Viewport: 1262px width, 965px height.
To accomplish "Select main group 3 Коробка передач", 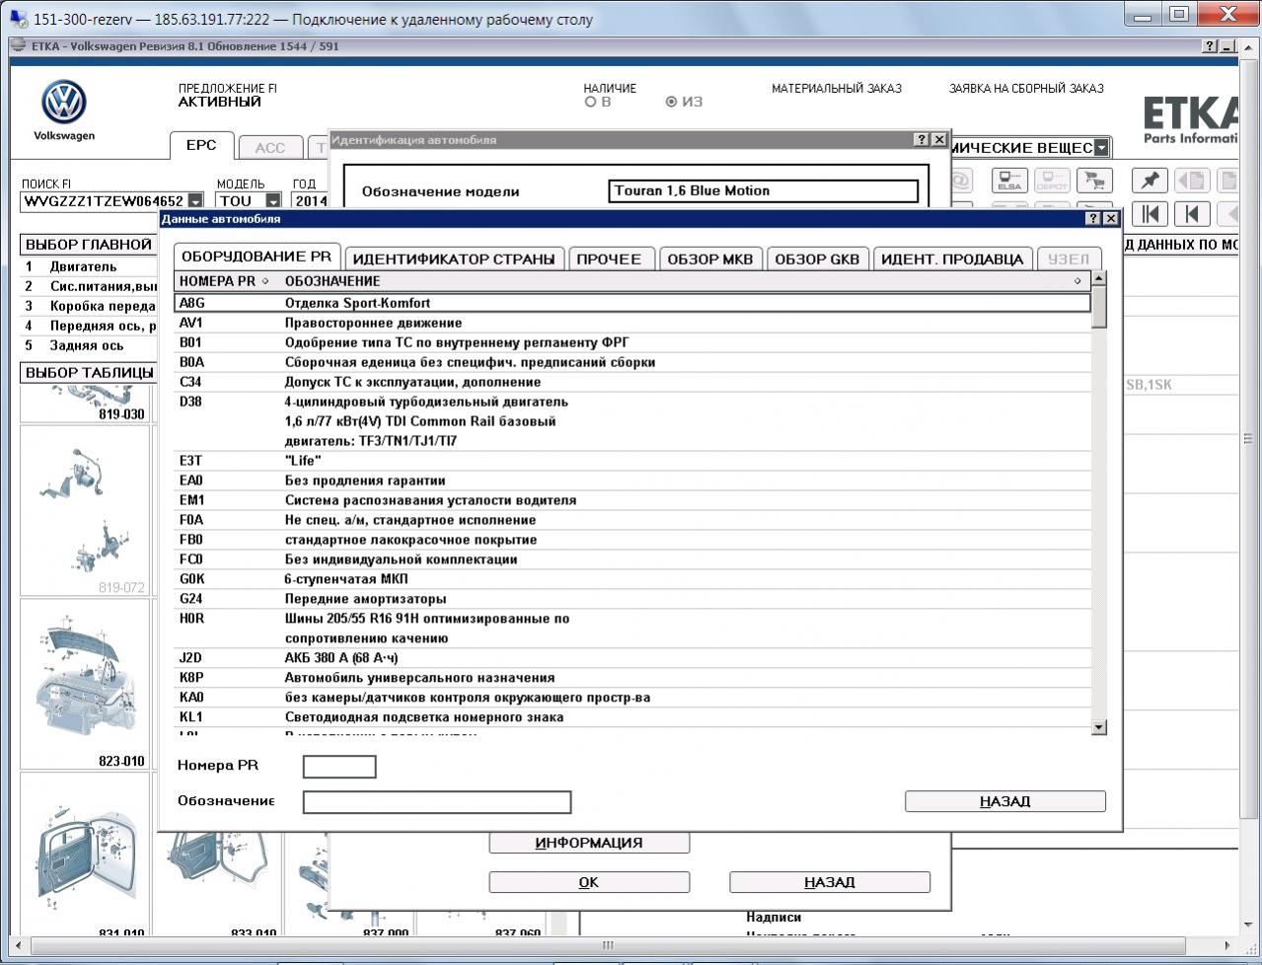I will [x=89, y=306].
